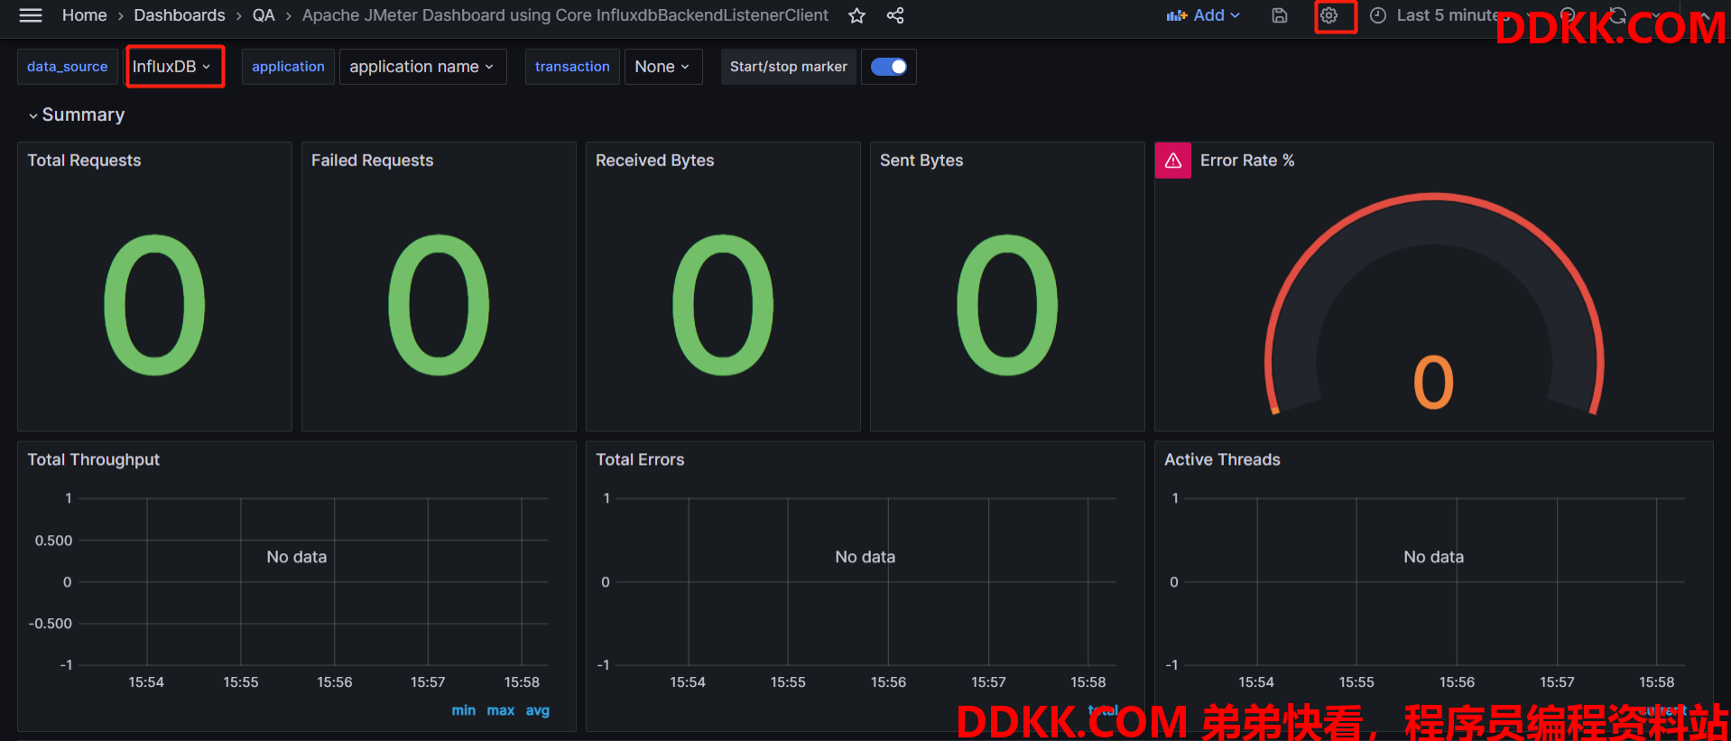Viewport: 1731px width, 741px height.
Task: Collapse the Summary row
Action: coord(76,115)
